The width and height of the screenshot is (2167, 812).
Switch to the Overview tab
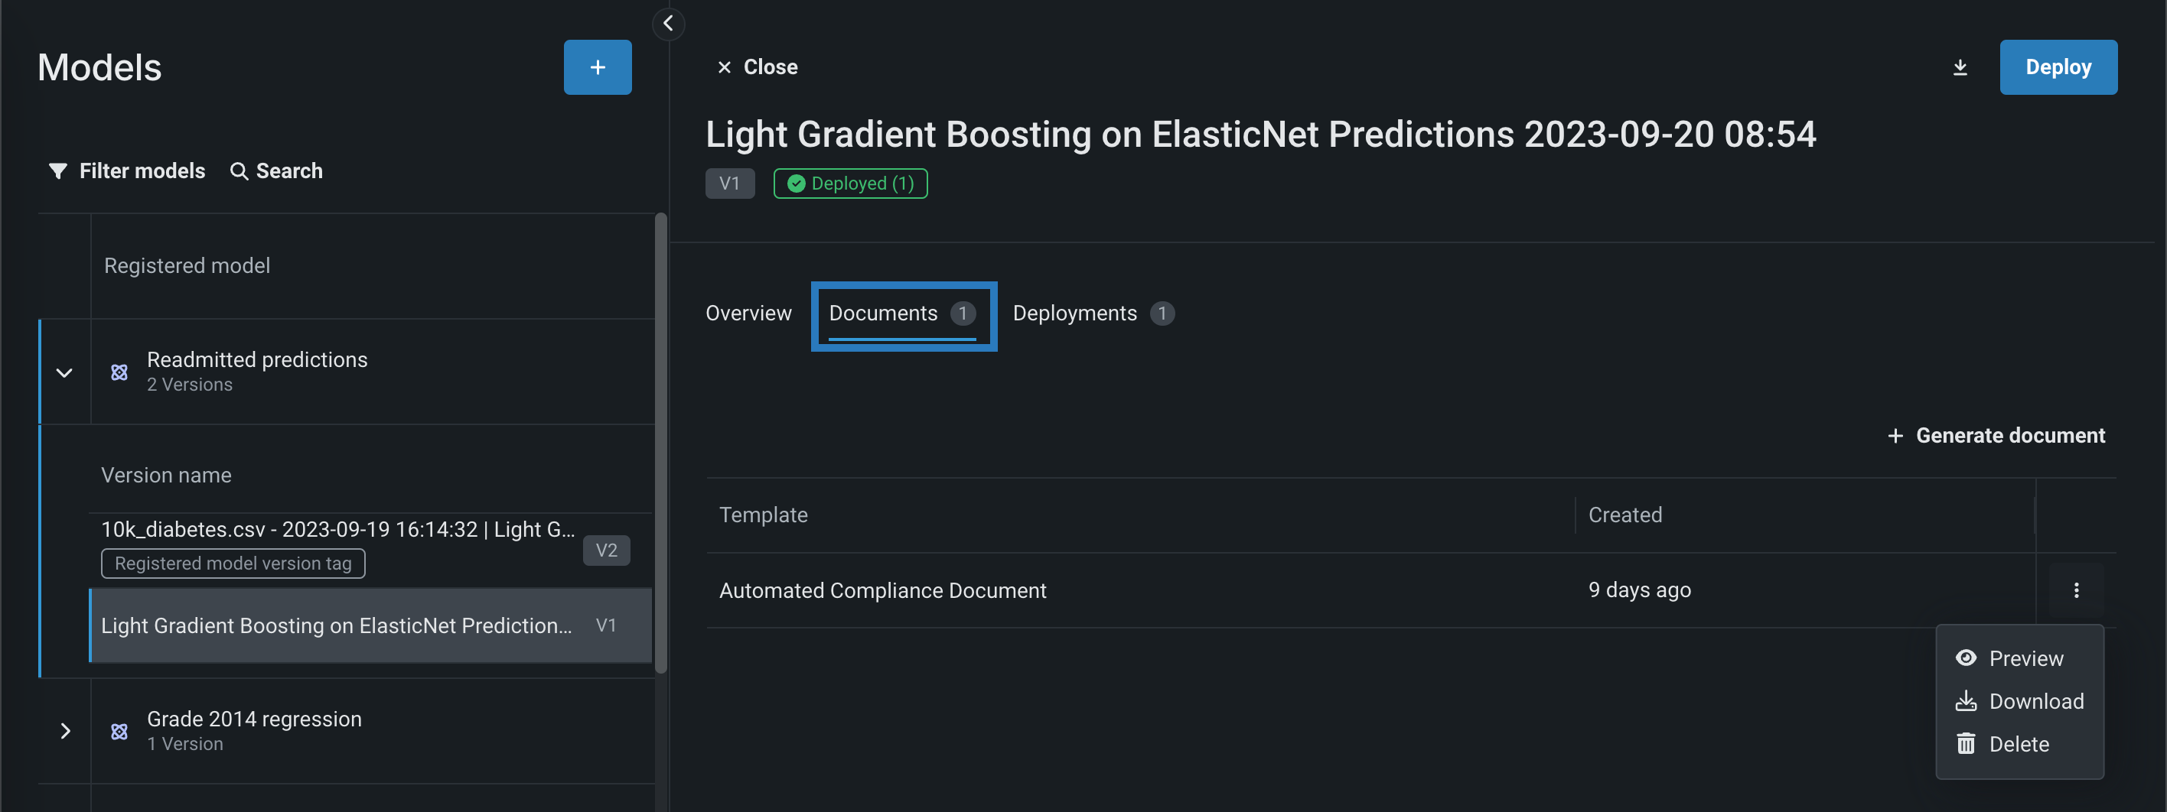748,313
